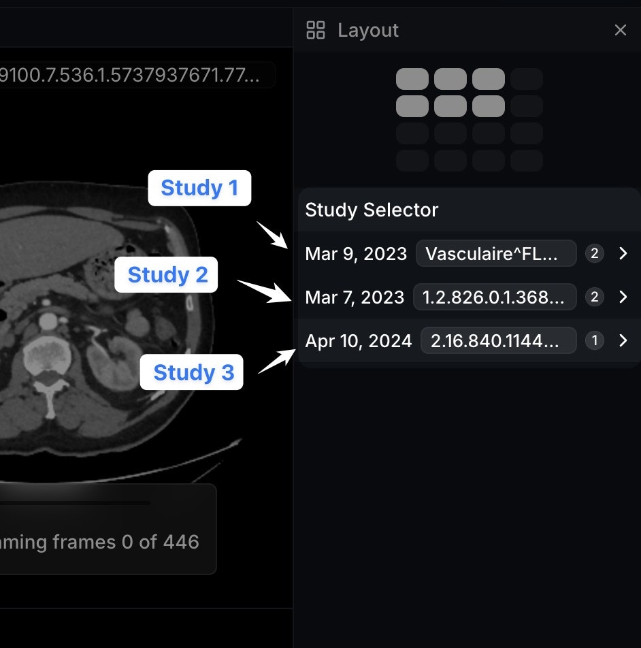Choose third row first column layout cell
The image size is (641, 648).
412,133
